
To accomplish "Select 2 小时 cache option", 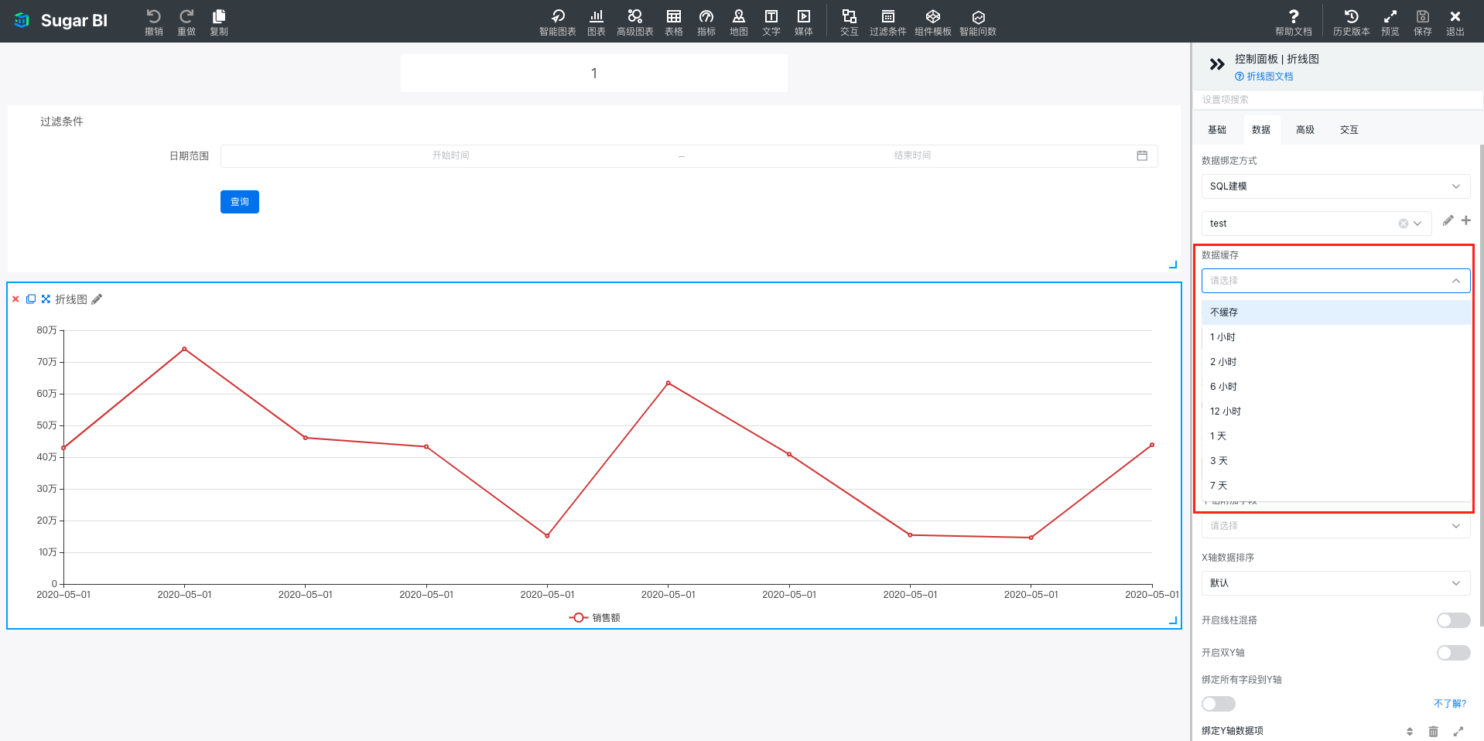I will point(1336,362).
